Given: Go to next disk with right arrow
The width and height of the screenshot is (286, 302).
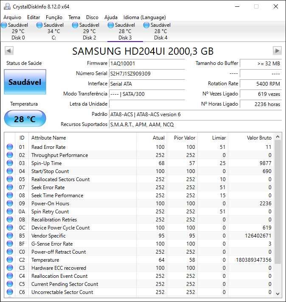Looking at the screenshot, I should (277, 51).
